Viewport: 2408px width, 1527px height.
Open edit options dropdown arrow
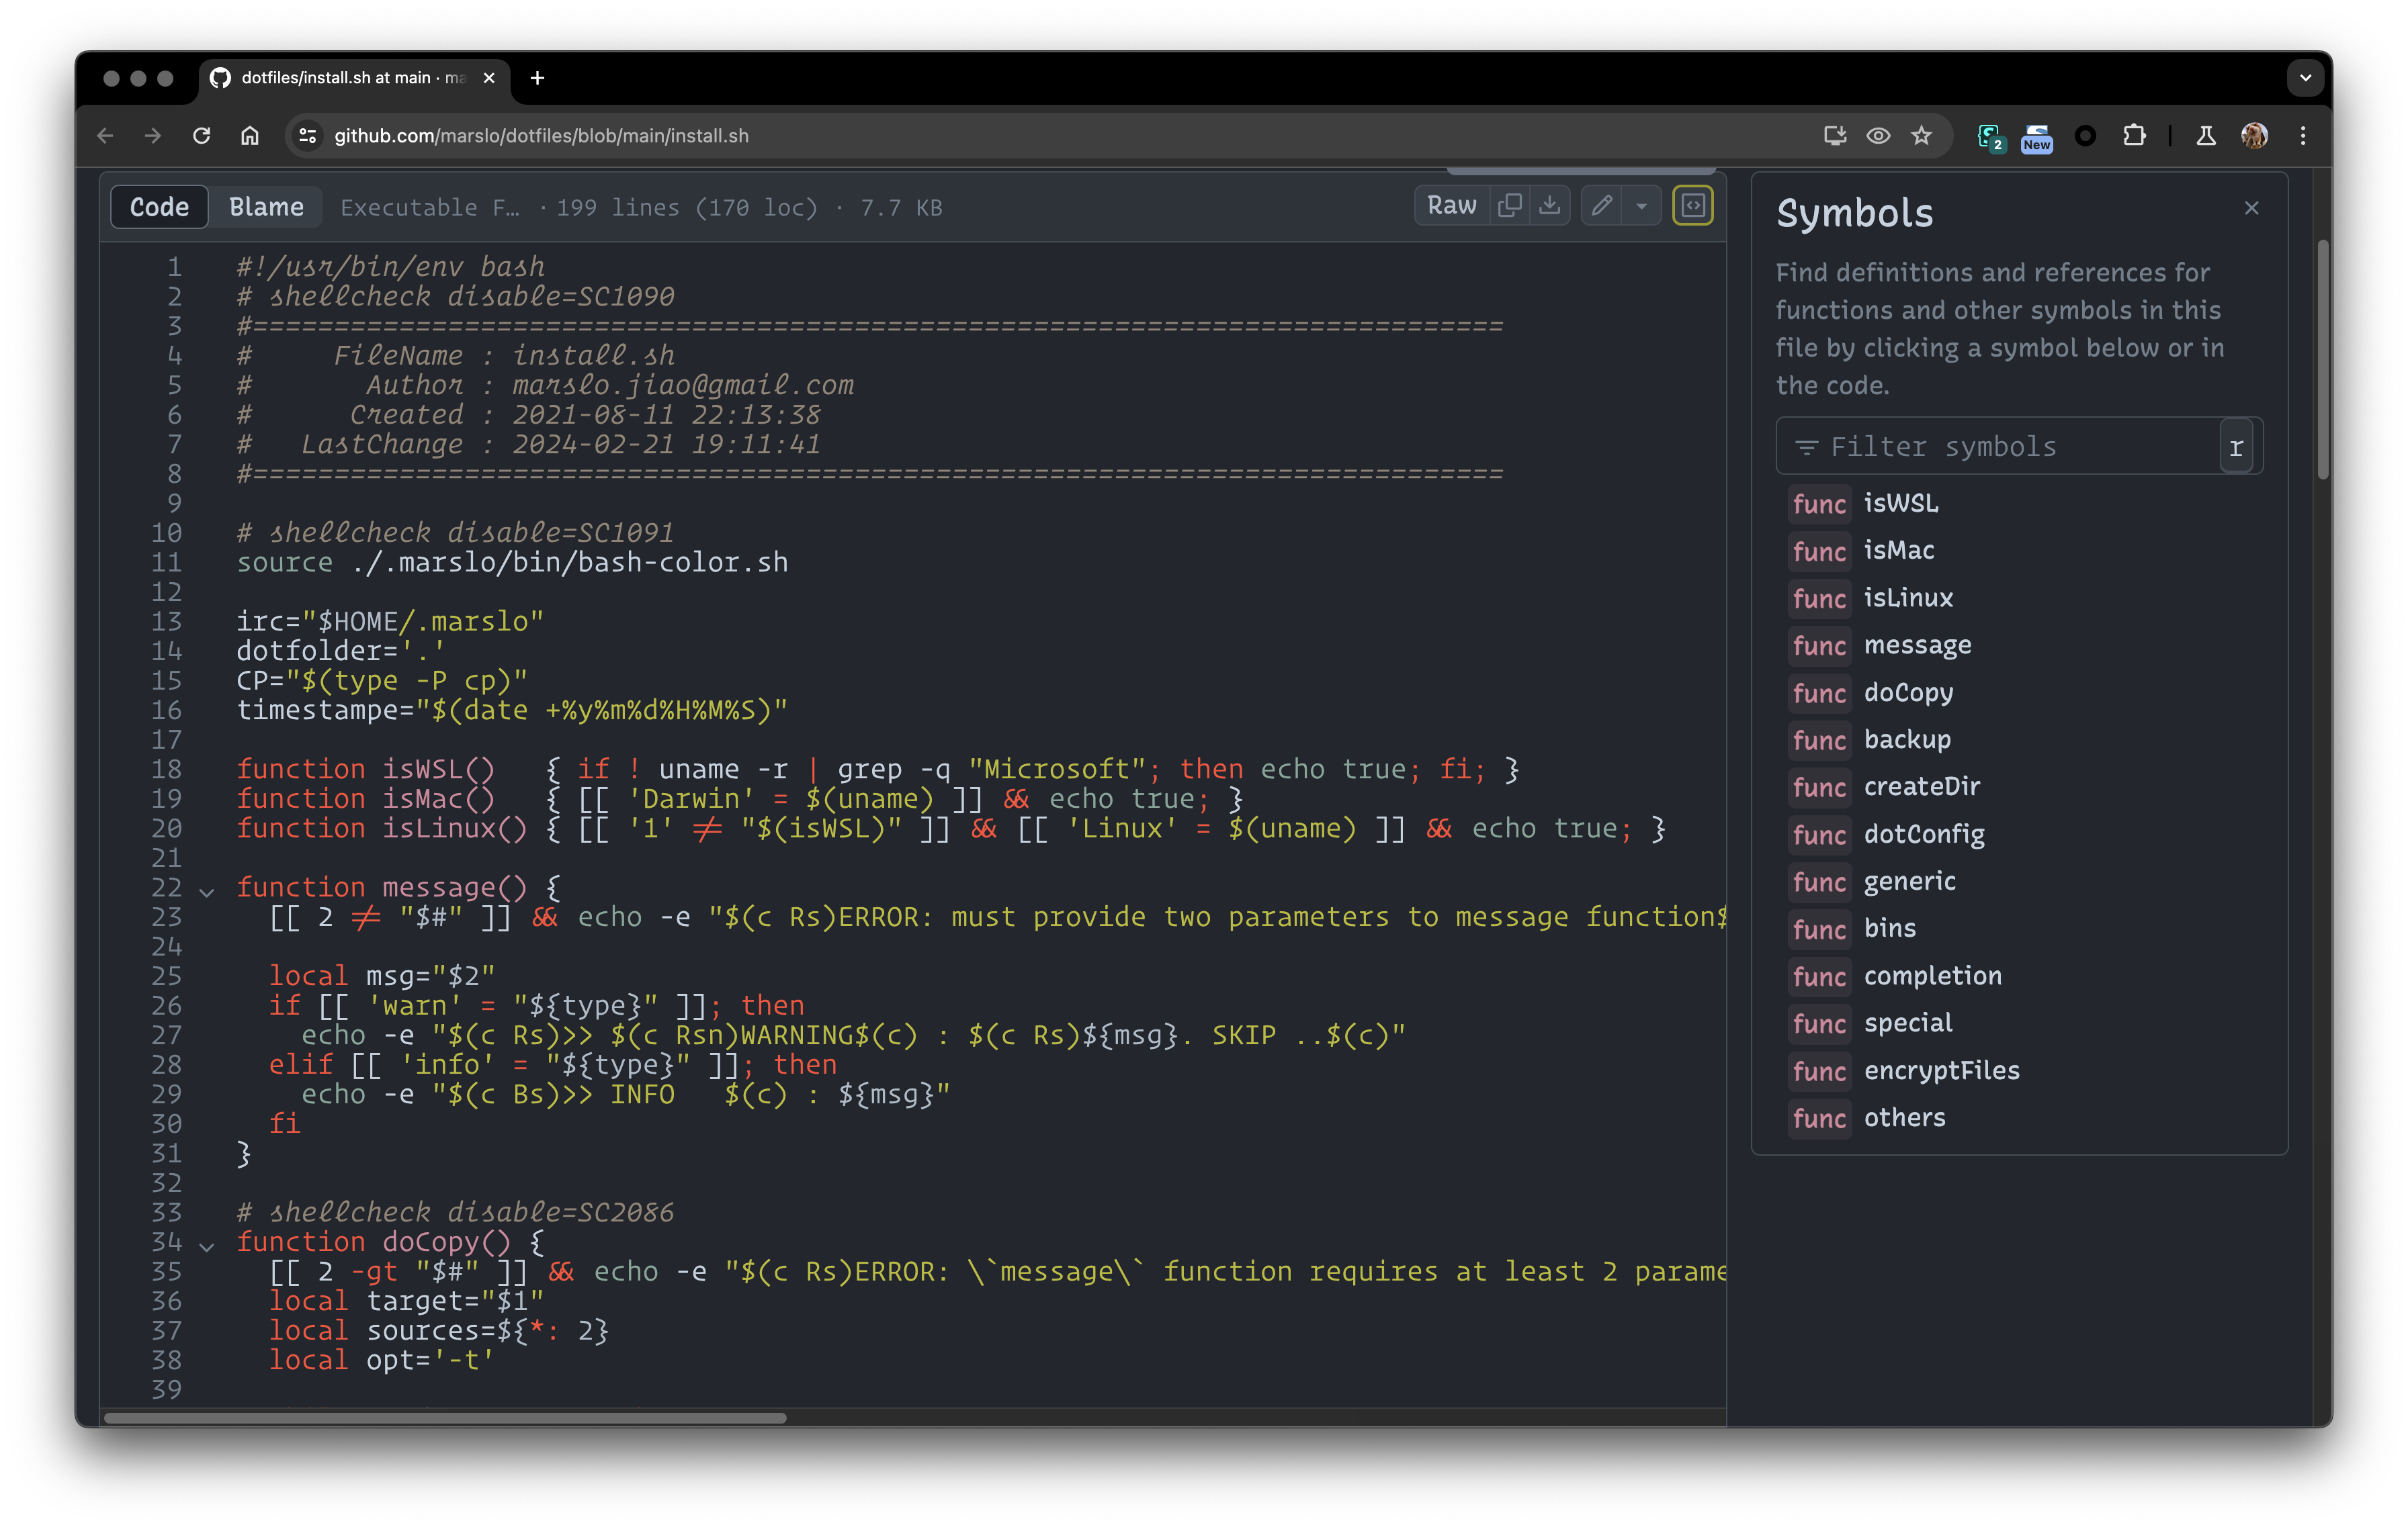(1641, 206)
